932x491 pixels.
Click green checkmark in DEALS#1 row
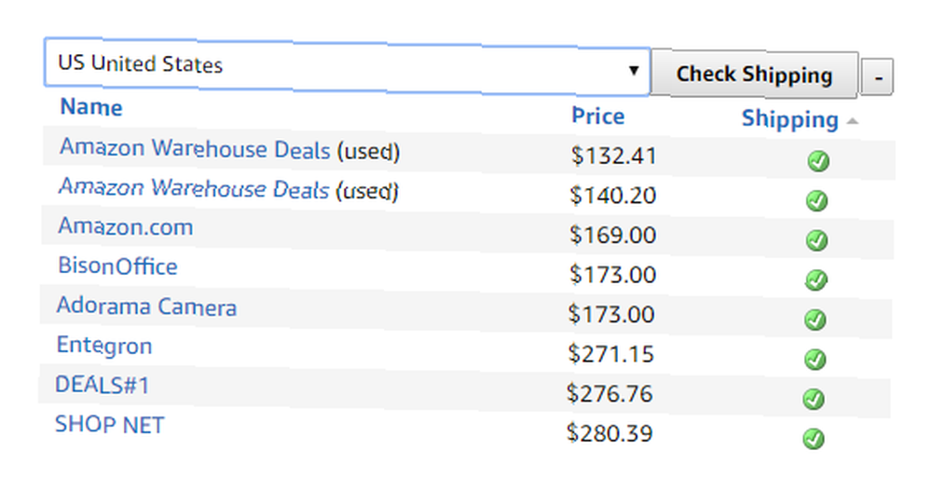point(814,399)
